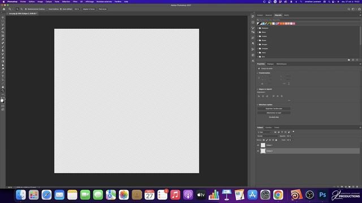Open Safari from the Dock
This screenshot has height=203, width=362.
(x=46, y=195)
